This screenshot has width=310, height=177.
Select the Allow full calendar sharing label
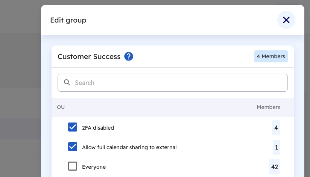tap(129, 147)
